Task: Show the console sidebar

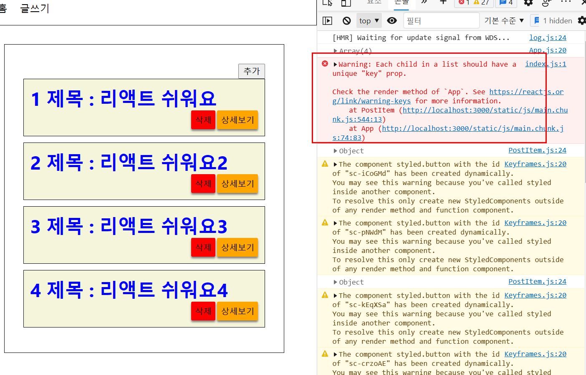Action: pos(328,20)
